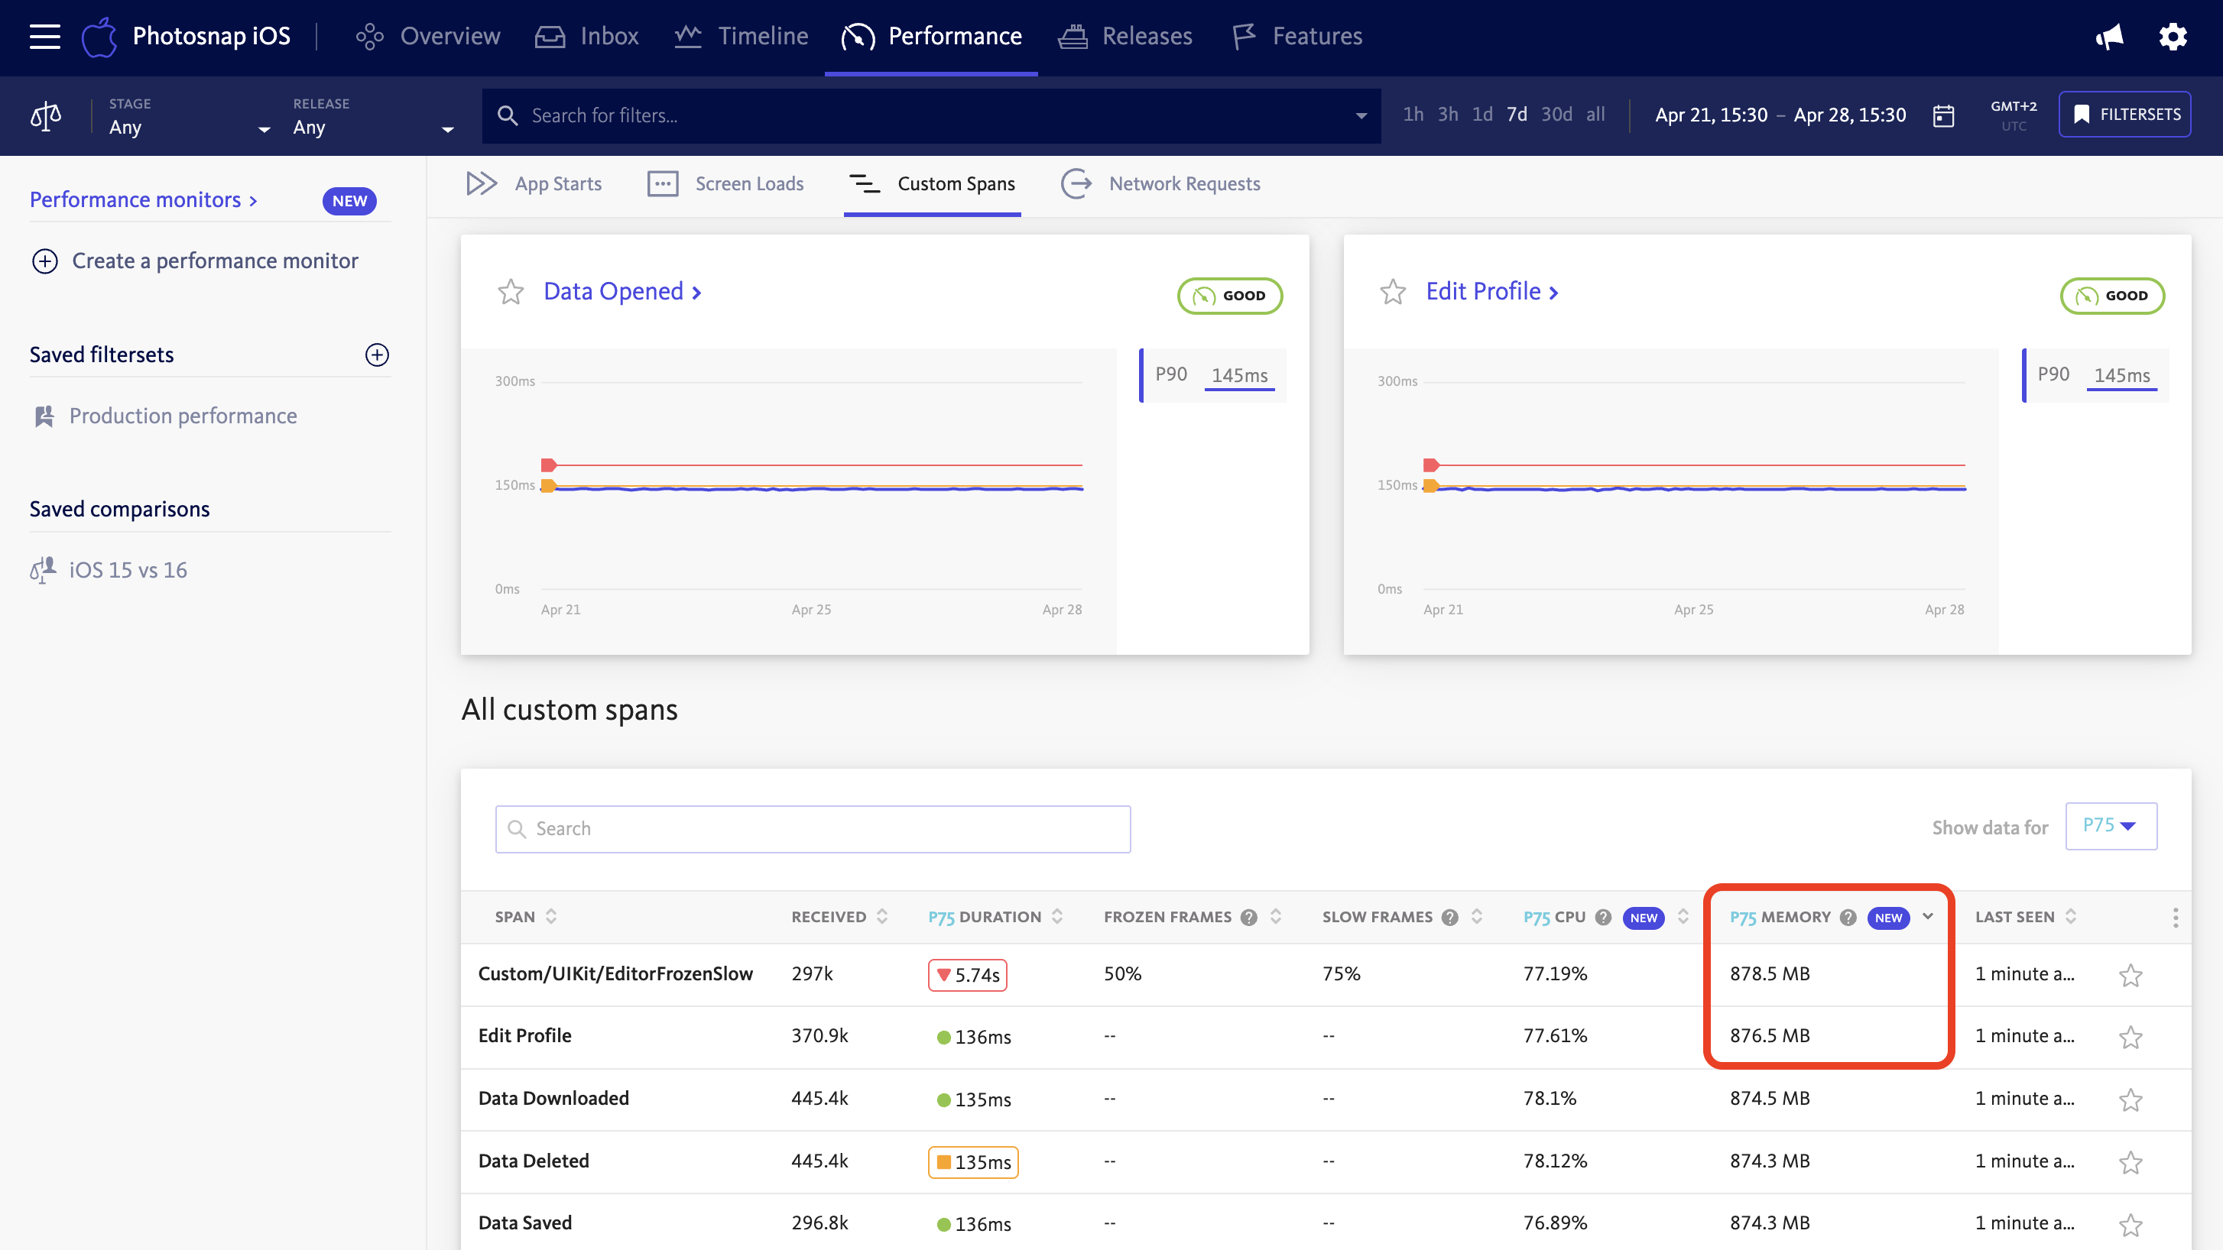Click the FILTERSETS button
2223x1250 pixels.
(2124, 114)
